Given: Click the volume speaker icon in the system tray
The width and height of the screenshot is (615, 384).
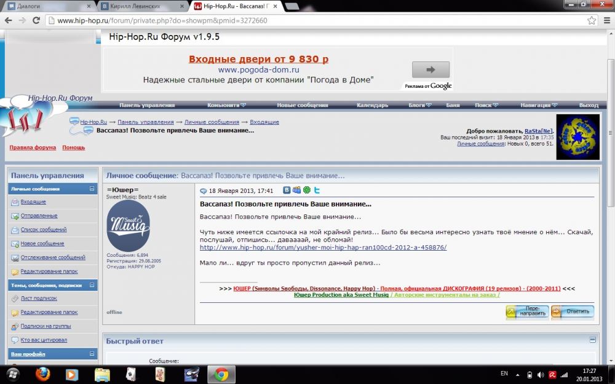Looking at the screenshot, I should pos(541,375).
